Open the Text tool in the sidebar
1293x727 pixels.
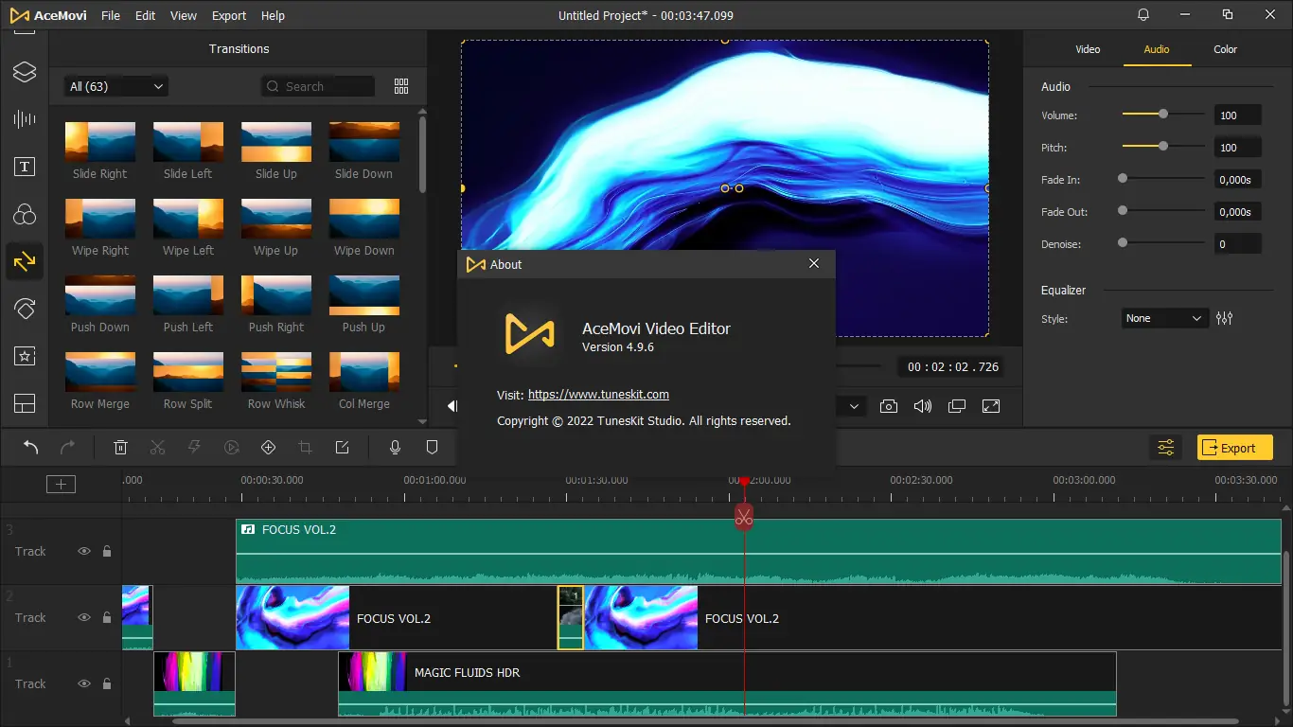click(x=25, y=168)
